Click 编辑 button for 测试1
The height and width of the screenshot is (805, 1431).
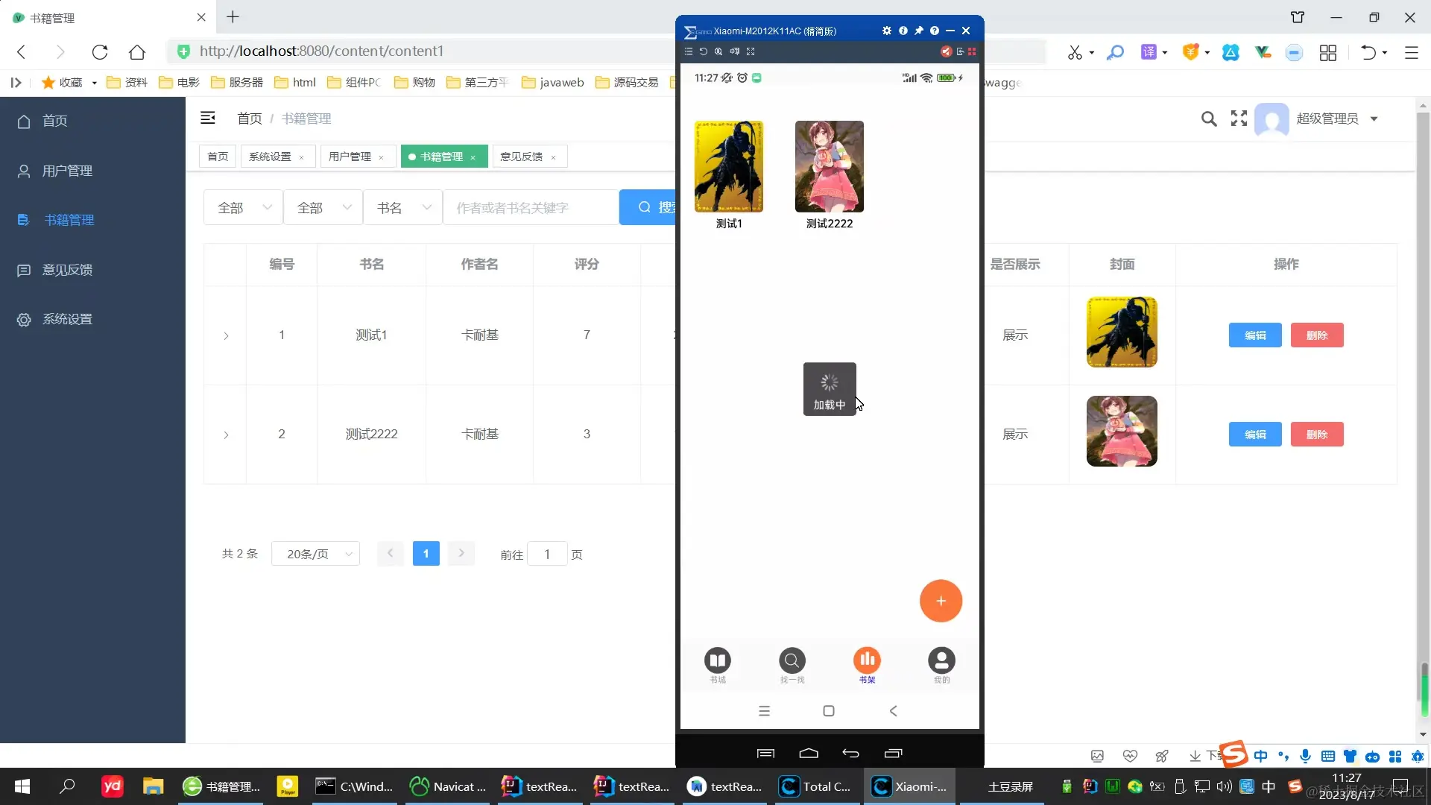pyautogui.click(x=1254, y=335)
